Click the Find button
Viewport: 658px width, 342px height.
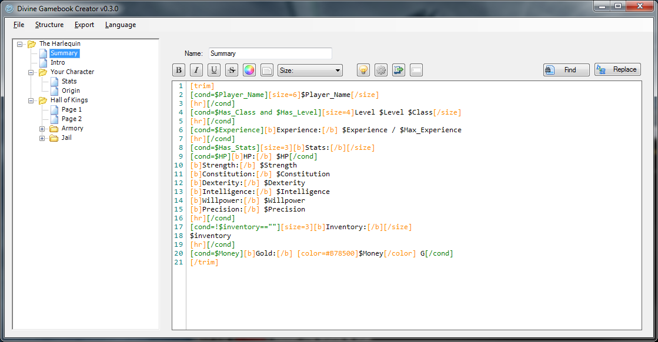(566, 70)
